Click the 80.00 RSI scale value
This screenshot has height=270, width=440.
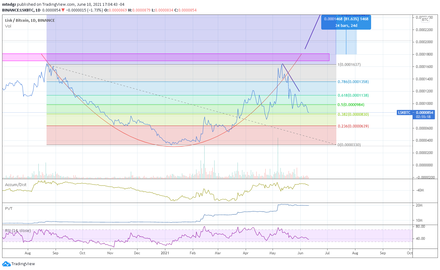[x=420, y=227]
